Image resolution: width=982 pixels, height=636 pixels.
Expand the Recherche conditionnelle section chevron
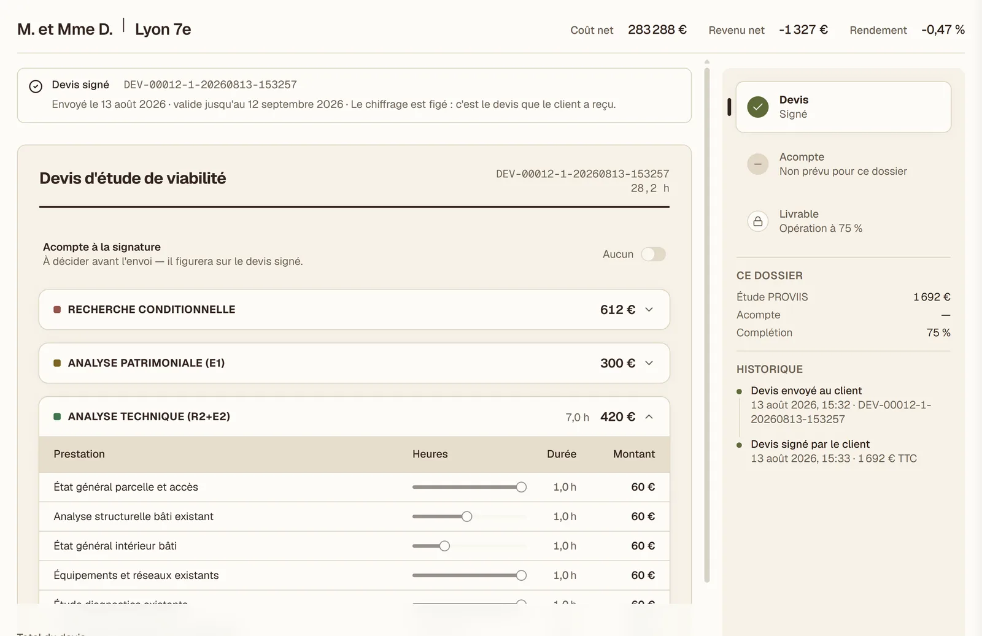click(x=649, y=310)
